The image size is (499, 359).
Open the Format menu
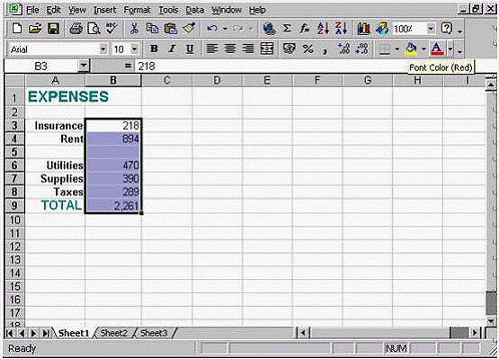137,10
